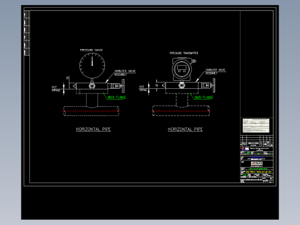Click the PRESSURE GAUGE label text
Image resolution: width=300 pixels, height=225 pixels.
pos(91,50)
